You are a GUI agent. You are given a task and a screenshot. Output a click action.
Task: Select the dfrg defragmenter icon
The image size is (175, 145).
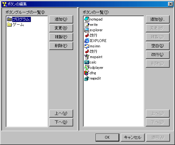[87, 73]
